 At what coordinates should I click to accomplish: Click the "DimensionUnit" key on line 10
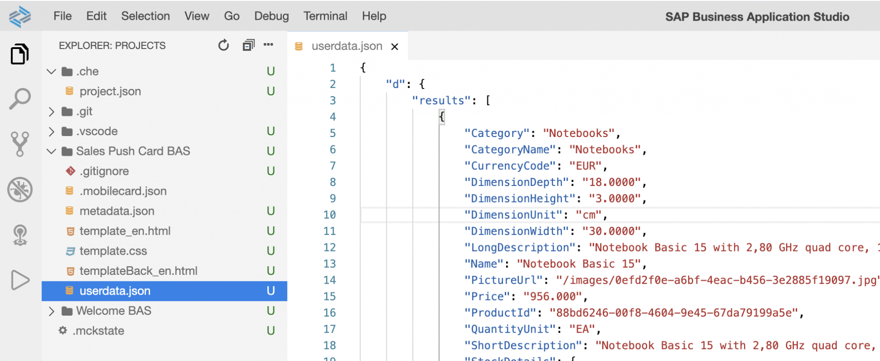point(513,215)
